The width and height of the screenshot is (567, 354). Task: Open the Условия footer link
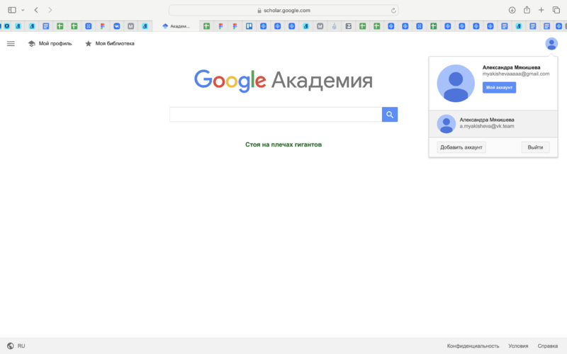coord(518,346)
